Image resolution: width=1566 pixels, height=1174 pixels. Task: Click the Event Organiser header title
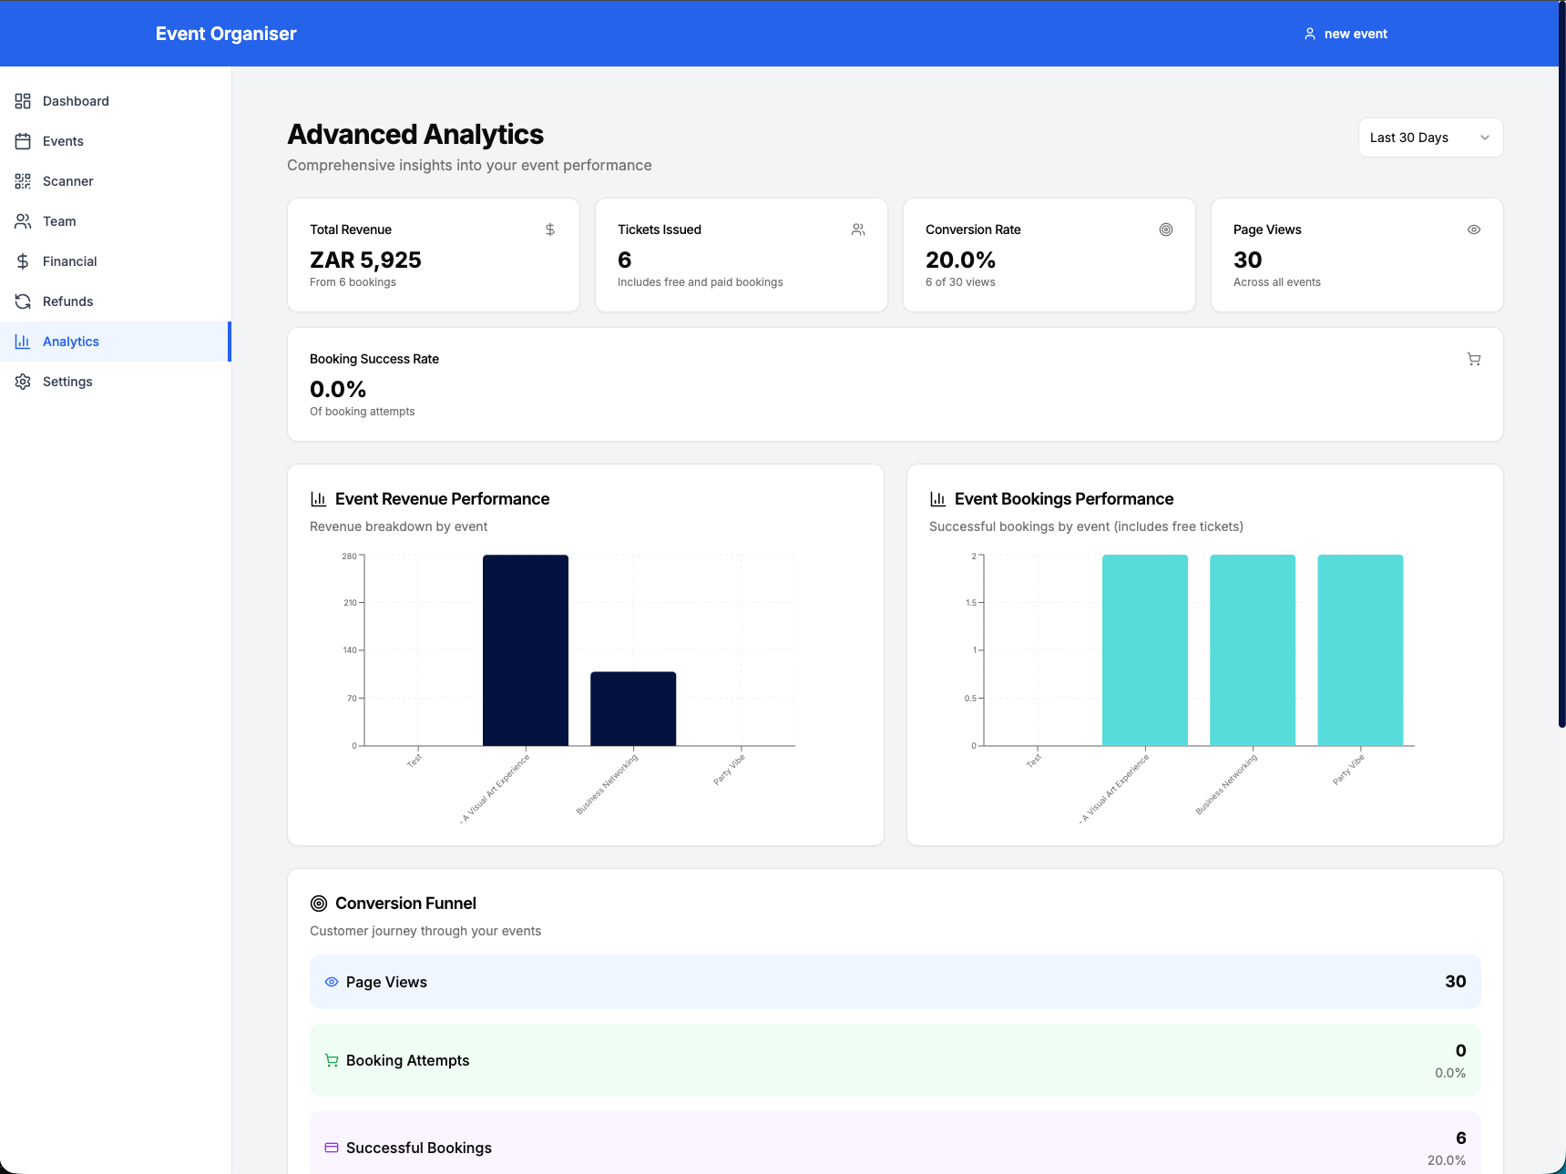(226, 34)
